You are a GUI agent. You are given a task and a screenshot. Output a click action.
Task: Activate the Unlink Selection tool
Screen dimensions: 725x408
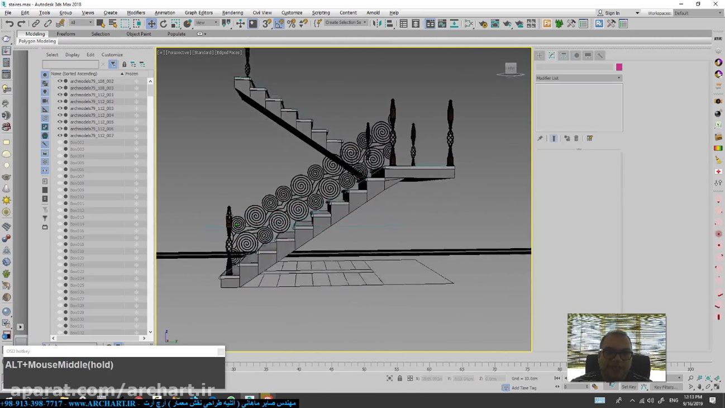[48, 23]
